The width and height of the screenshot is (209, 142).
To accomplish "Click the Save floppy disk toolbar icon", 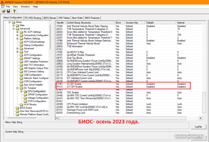I will pos(9,11).
